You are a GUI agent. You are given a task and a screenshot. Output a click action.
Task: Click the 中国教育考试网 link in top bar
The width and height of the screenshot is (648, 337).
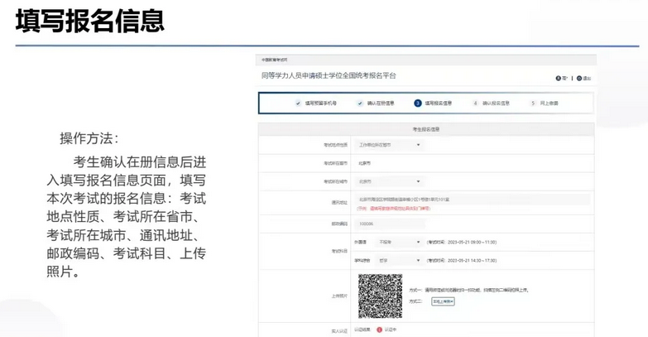point(274,60)
